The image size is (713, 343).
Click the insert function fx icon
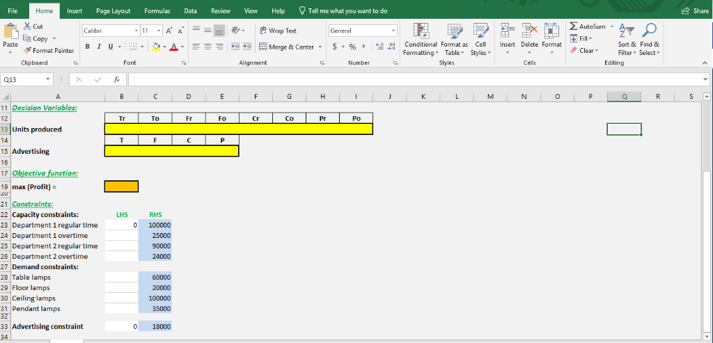coord(117,79)
